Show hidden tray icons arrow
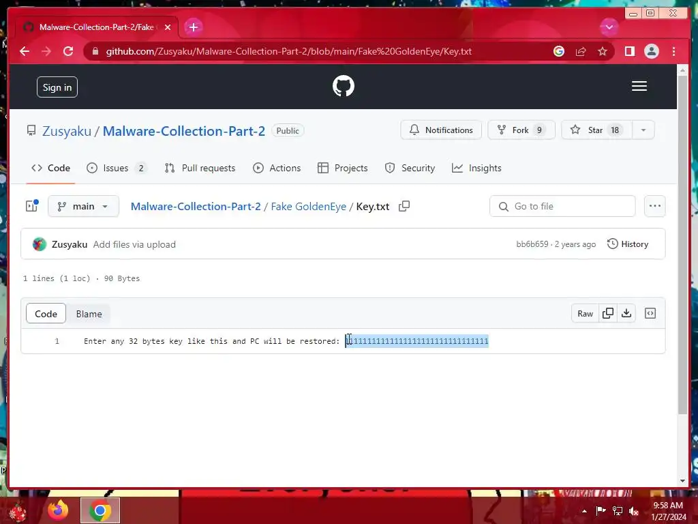 [x=584, y=511]
